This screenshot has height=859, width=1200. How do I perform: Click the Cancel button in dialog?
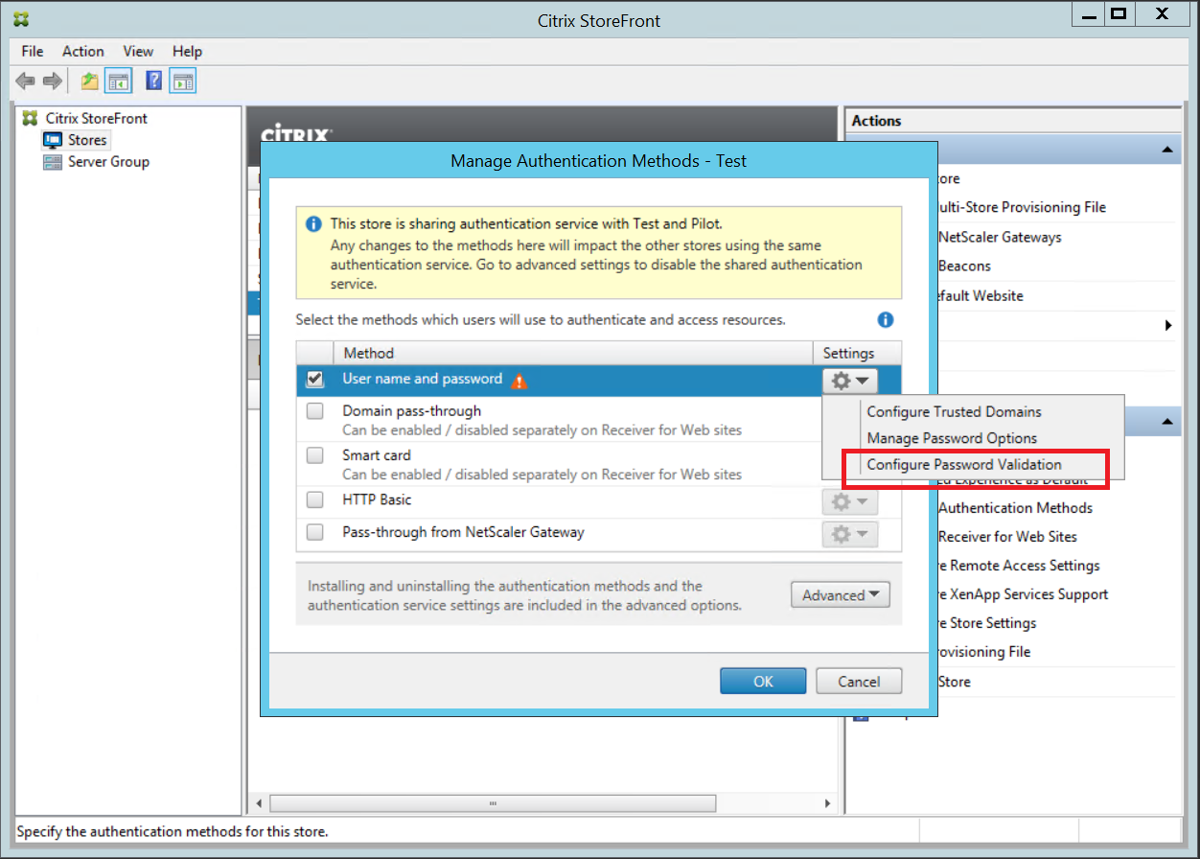click(x=859, y=682)
